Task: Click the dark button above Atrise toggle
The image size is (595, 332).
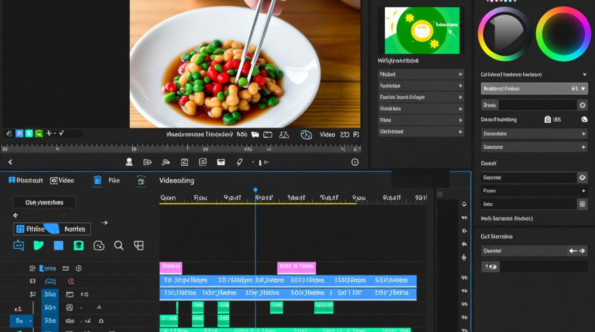Action: coord(44,202)
